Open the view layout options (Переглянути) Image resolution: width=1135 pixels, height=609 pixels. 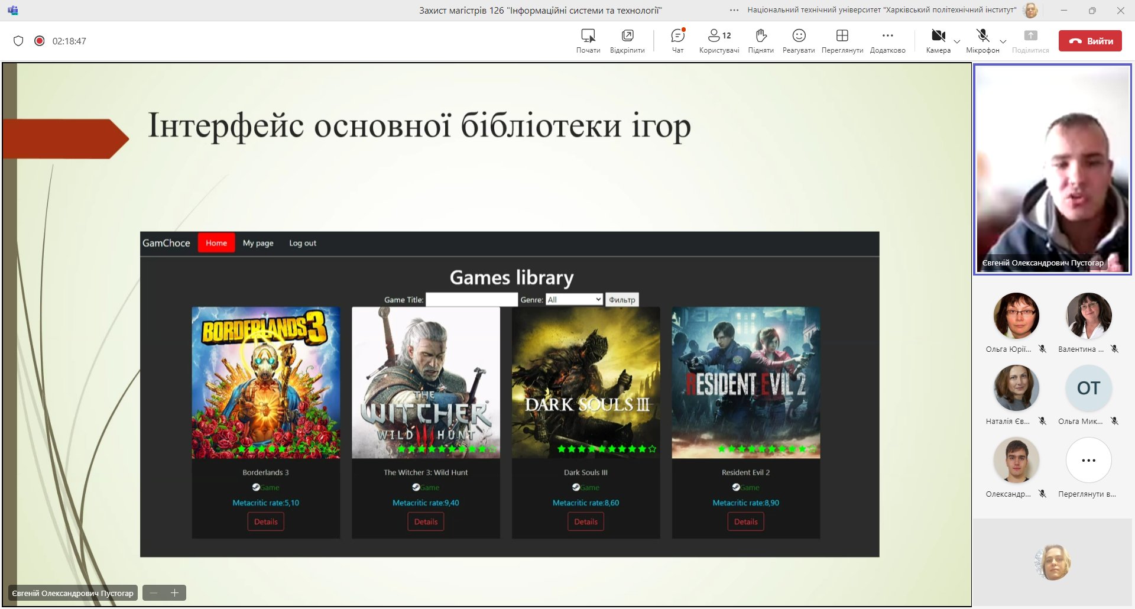pyautogui.click(x=842, y=40)
